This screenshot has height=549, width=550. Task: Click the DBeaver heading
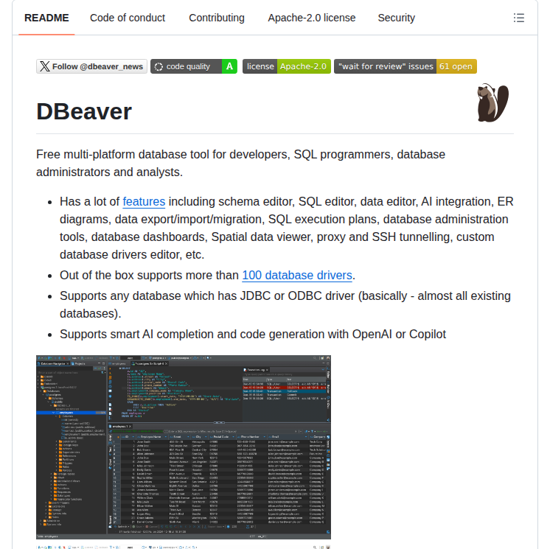click(84, 111)
